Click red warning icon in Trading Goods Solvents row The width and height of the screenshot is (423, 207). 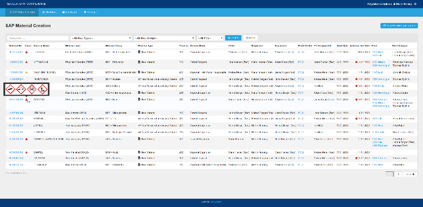pos(26,139)
